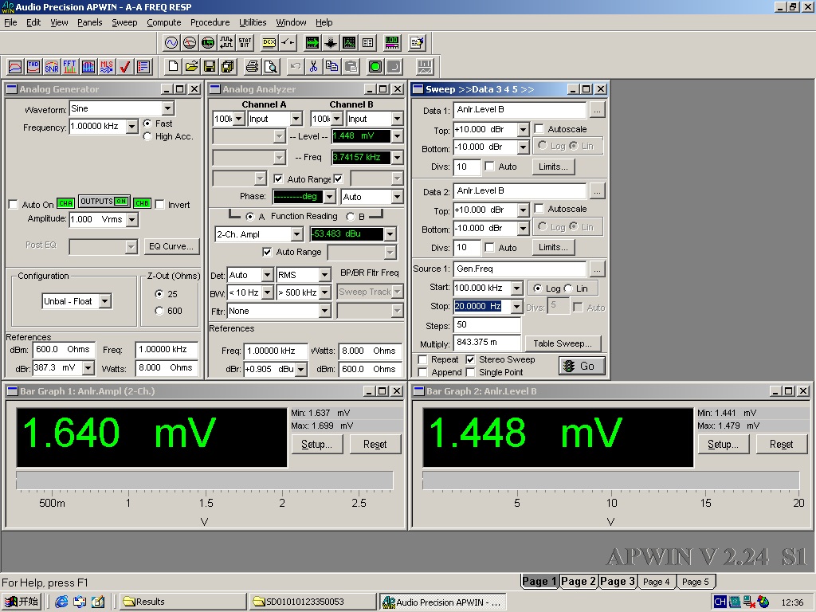Open a test file with folder icon

[191, 67]
